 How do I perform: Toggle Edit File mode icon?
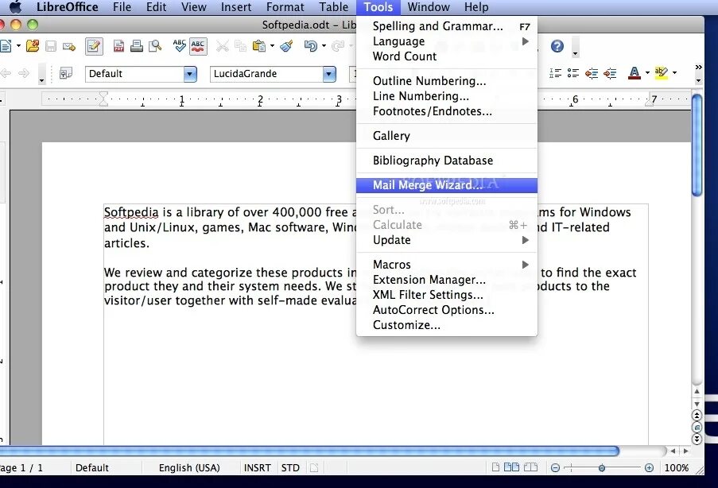pos(94,46)
